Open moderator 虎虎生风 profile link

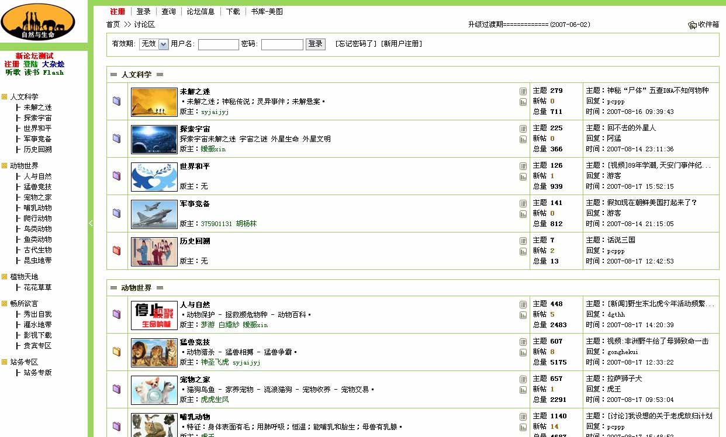215,400
